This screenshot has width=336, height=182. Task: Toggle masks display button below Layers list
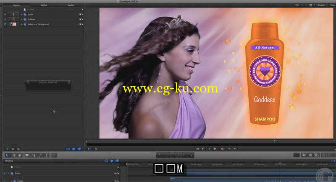68,149
